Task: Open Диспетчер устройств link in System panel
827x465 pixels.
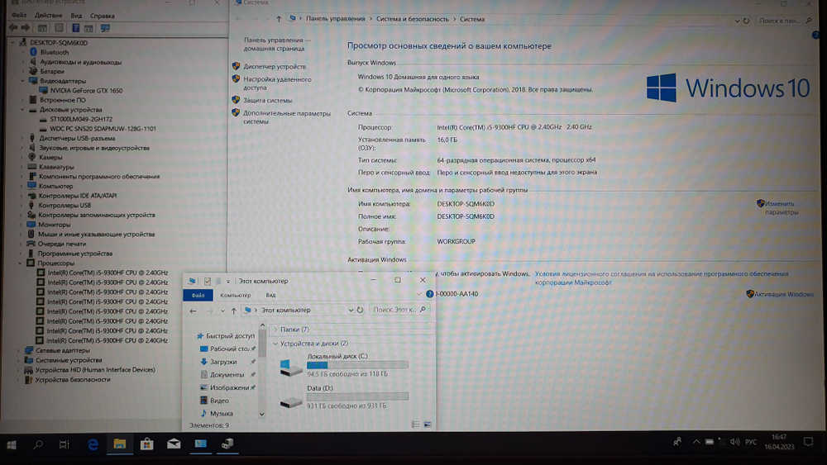Action: pyautogui.click(x=275, y=66)
